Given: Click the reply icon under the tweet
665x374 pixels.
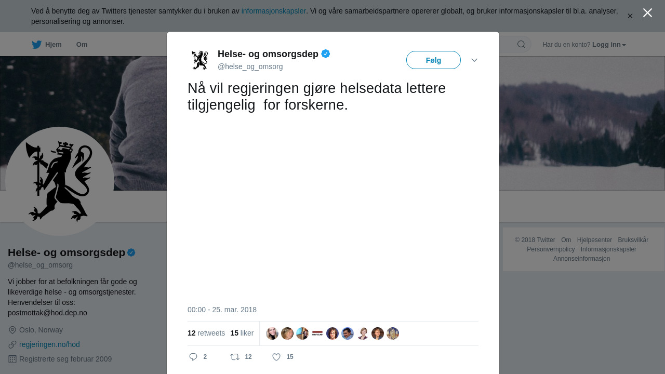Looking at the screenshot, I should coord(193,357).
